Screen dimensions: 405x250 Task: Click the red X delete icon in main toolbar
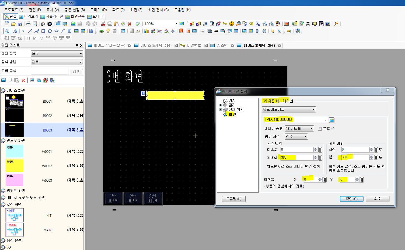tap(130, 24)
